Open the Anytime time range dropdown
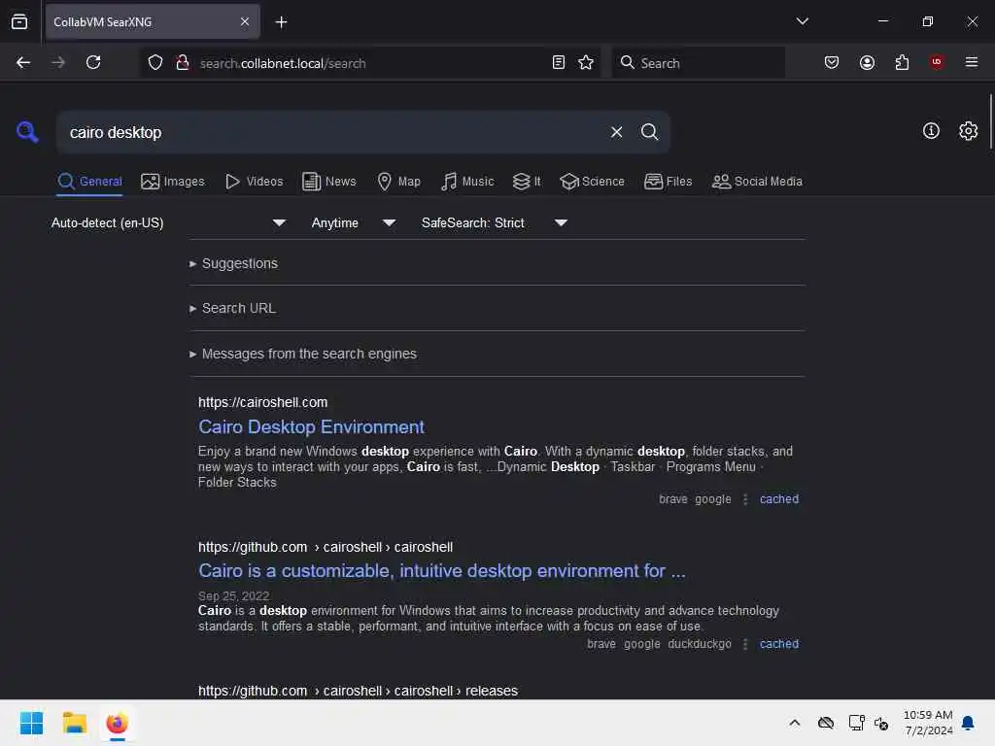Viewport: 995px width, 746px height. coord(354,222)
